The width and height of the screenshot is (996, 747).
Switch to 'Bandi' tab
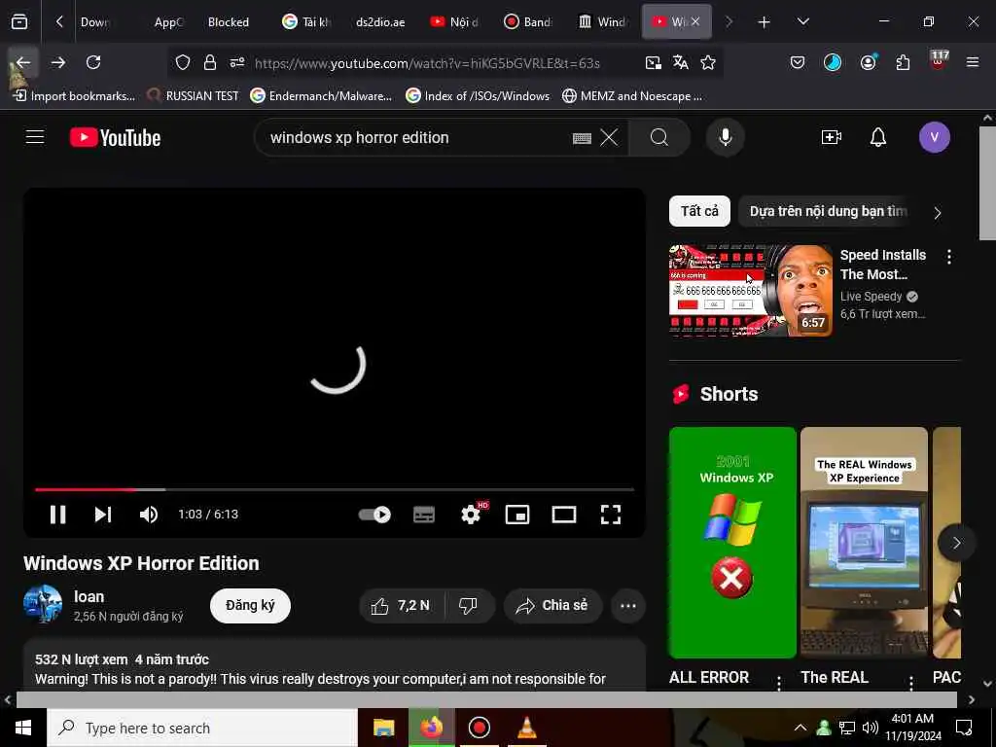click(x=528, y=22)
